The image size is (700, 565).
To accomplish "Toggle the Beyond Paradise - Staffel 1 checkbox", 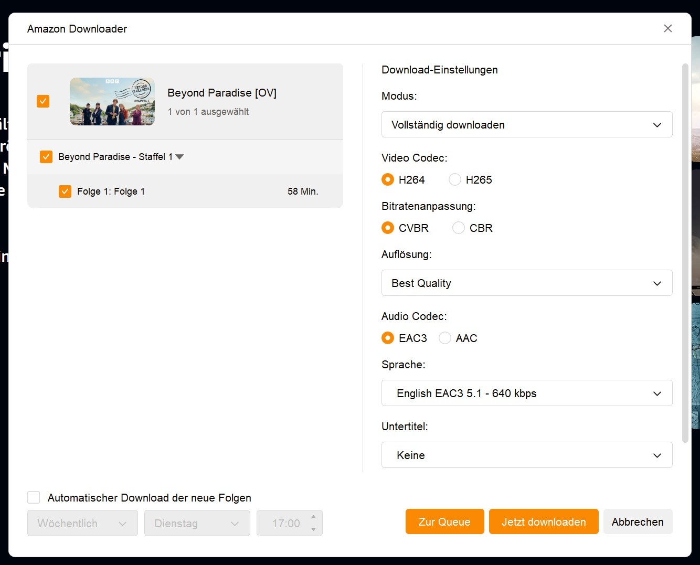I will (x=46, y=157).
